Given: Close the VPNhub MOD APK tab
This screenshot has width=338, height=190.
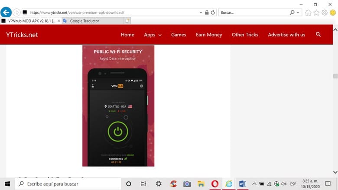Looking at the screenshot, I should (59, 21).
